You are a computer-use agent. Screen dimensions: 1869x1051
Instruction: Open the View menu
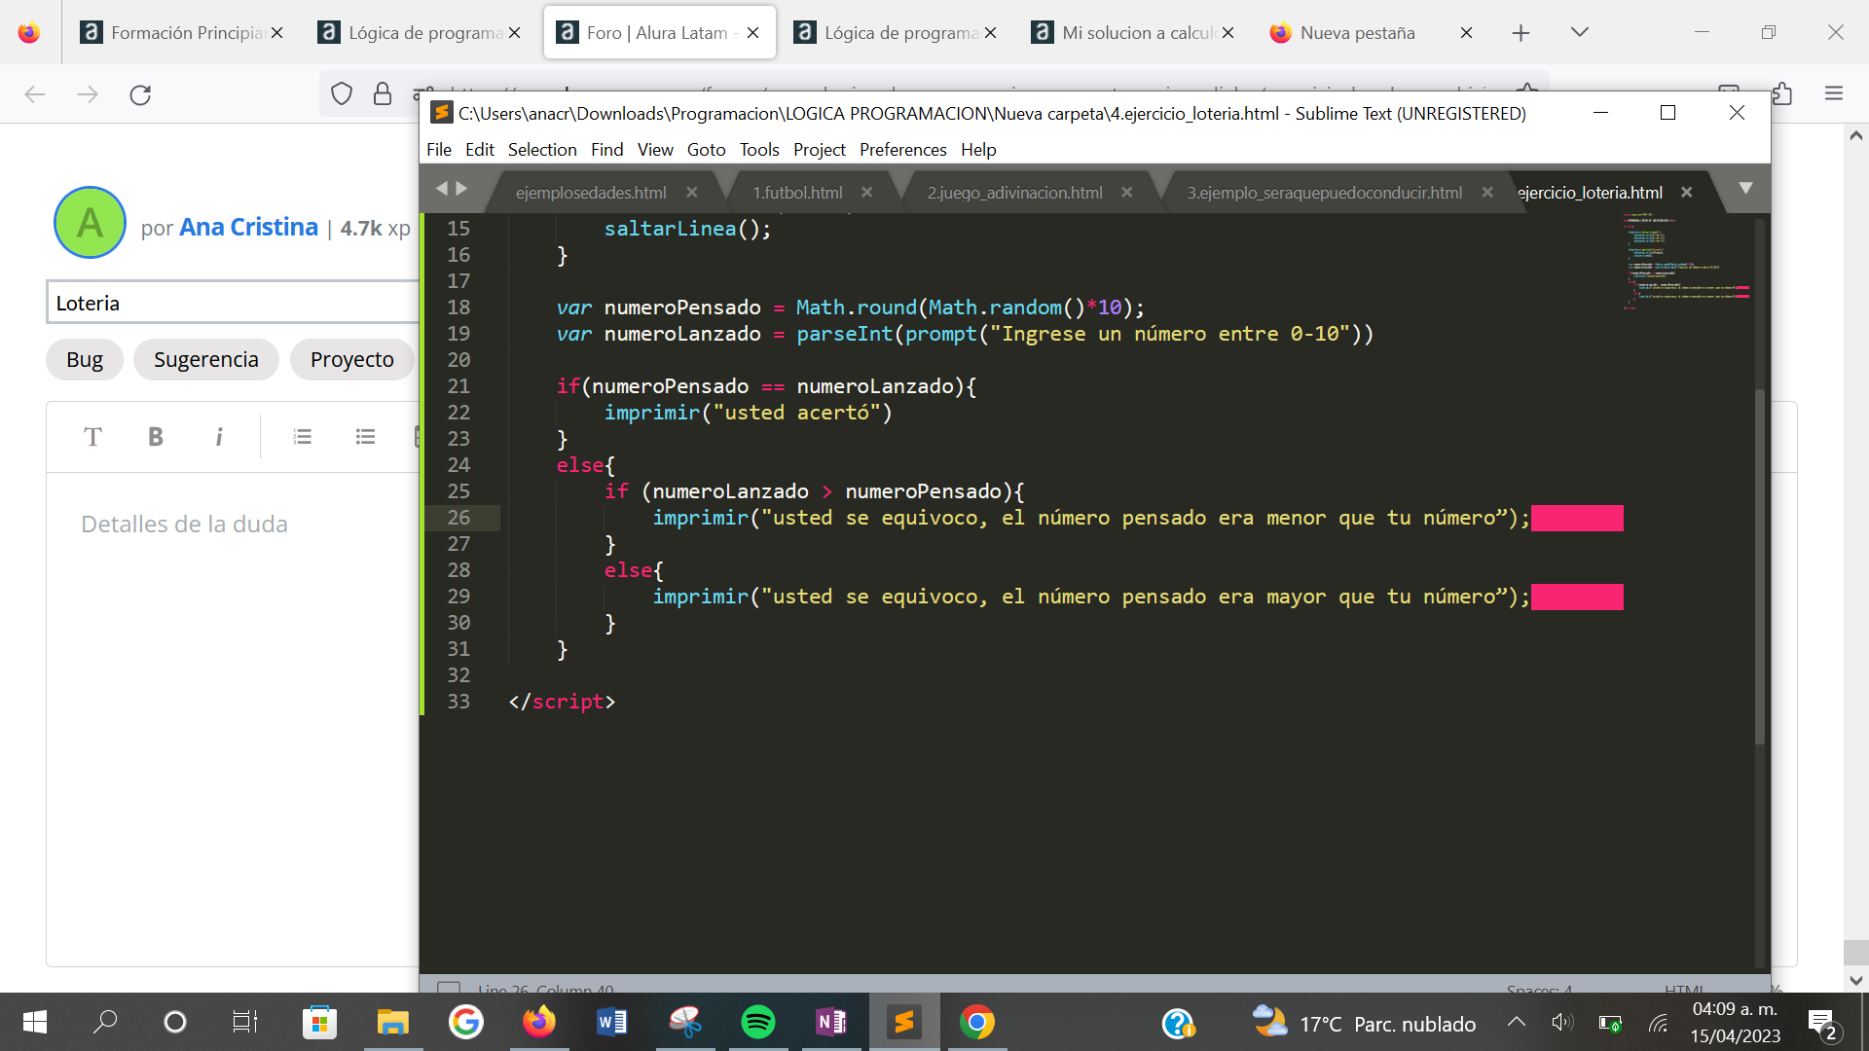pos(655,149)
